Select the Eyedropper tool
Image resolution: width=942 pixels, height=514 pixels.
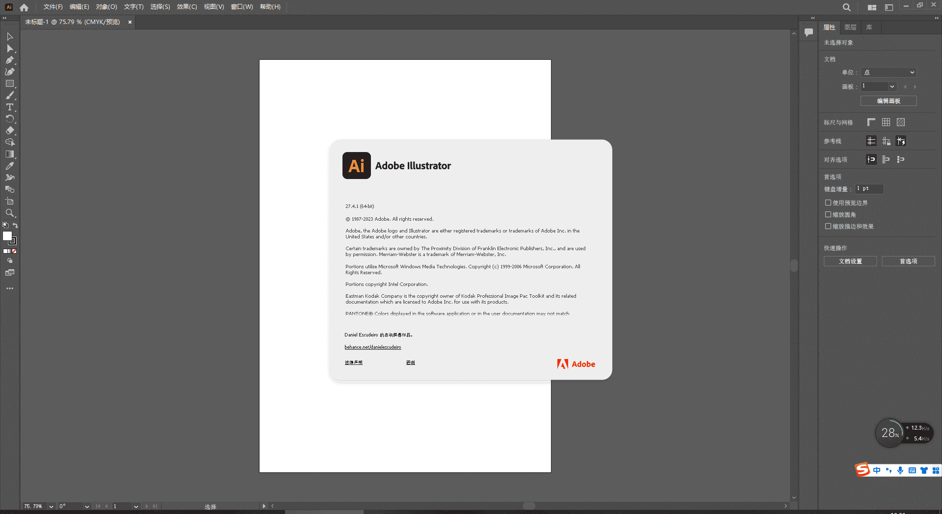(10, 166)
